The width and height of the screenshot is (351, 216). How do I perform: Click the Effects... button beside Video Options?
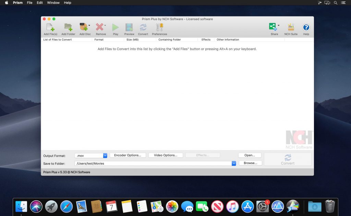[203, 155]
